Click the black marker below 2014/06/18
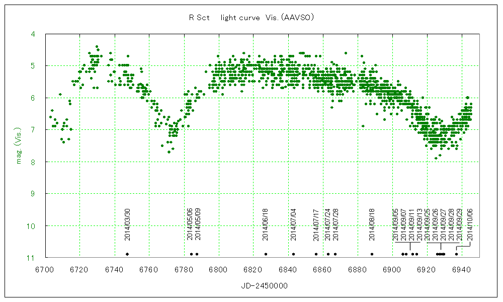Viewport: 503px width, 302px height. [x=266, y=254]
